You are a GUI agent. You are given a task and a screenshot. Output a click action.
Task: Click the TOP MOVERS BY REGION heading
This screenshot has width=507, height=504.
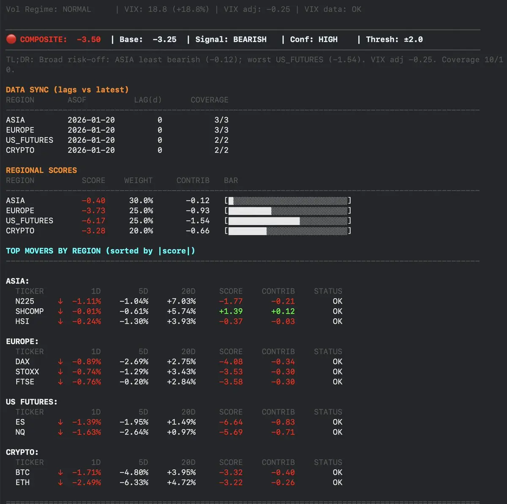pyautogui.click(x=101, y=251)
